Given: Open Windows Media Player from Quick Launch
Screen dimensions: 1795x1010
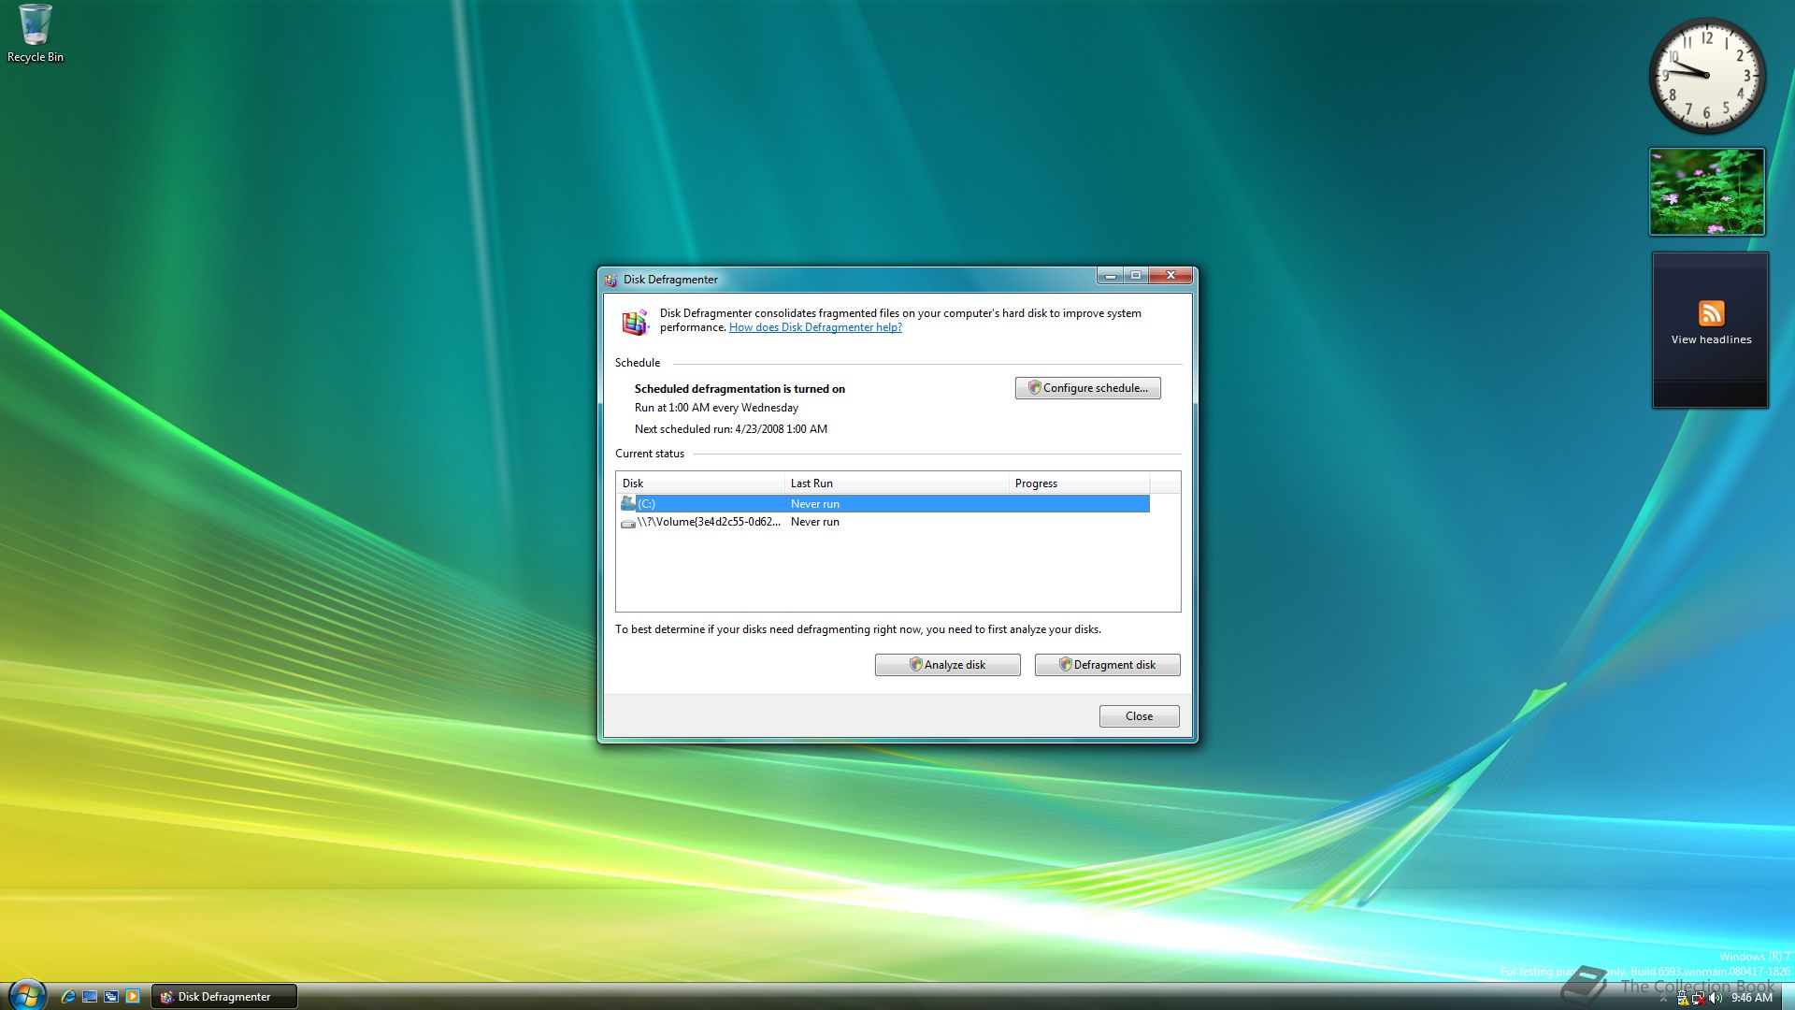Looking at the screenshot, I should coord(133,997).
